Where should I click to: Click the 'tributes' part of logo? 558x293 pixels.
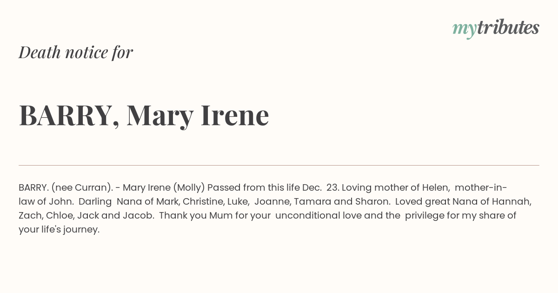(x=508, y=27)
